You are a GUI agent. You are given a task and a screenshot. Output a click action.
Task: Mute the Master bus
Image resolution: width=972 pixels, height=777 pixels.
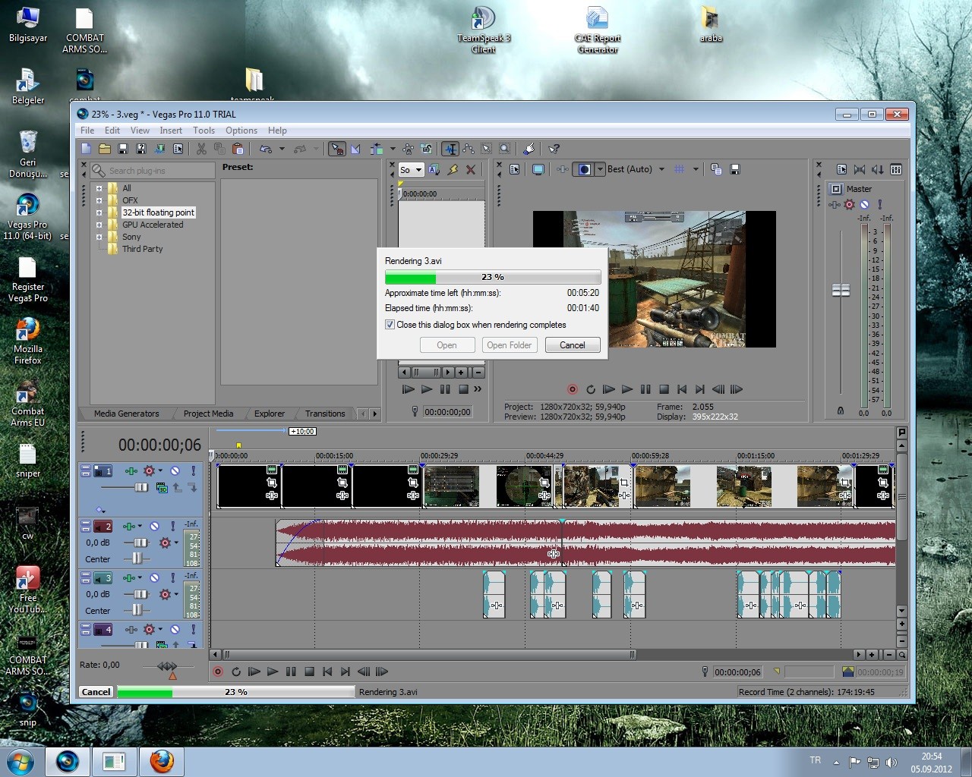(864, 204)
